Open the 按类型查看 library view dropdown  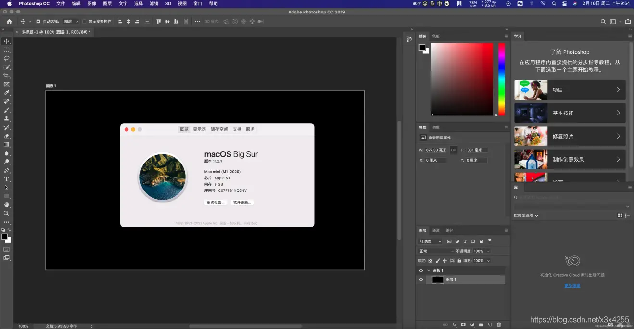(526, 215)
